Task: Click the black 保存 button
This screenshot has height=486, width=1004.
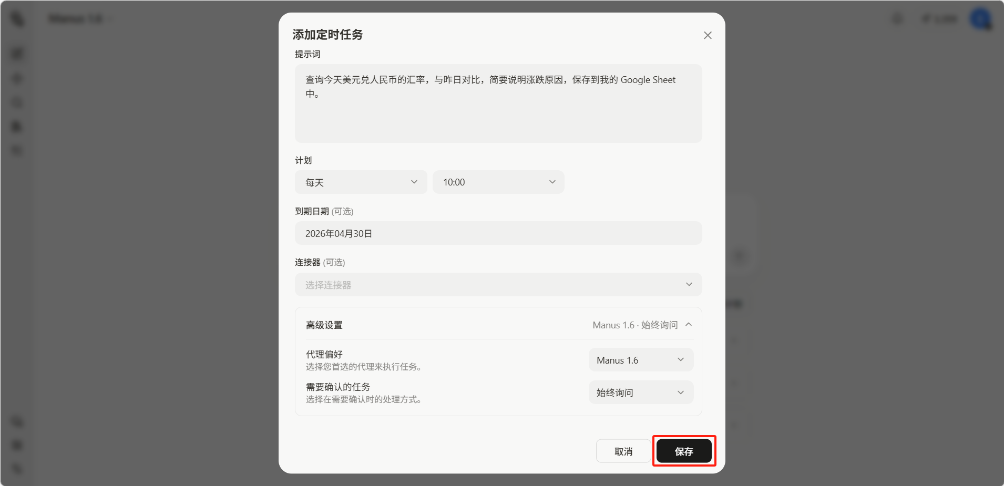Action: pyautogui.click(x=683, y=451)
